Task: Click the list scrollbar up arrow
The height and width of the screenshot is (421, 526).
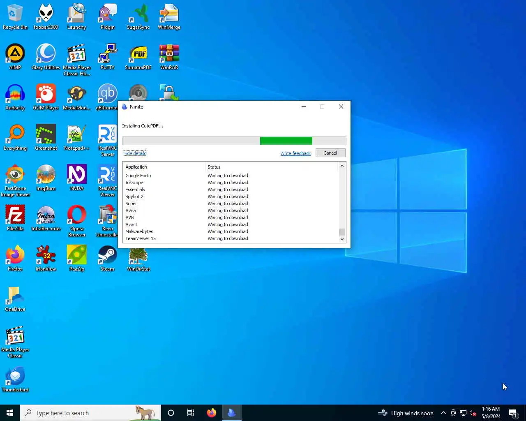Action: [342, 166]
